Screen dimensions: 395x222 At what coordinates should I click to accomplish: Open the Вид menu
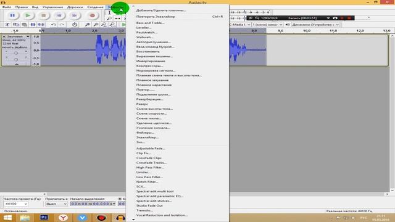click(35, 7)
